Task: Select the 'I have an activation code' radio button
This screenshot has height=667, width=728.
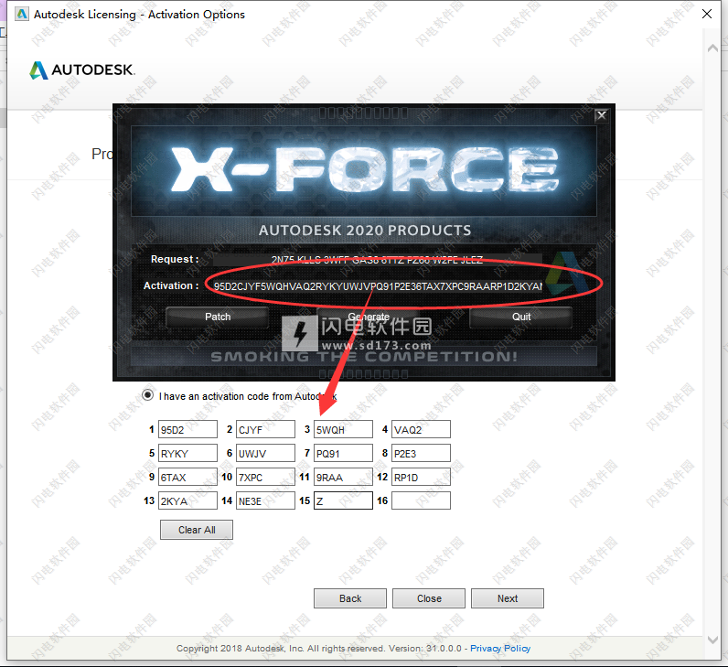Action: [x=147, y=395]
